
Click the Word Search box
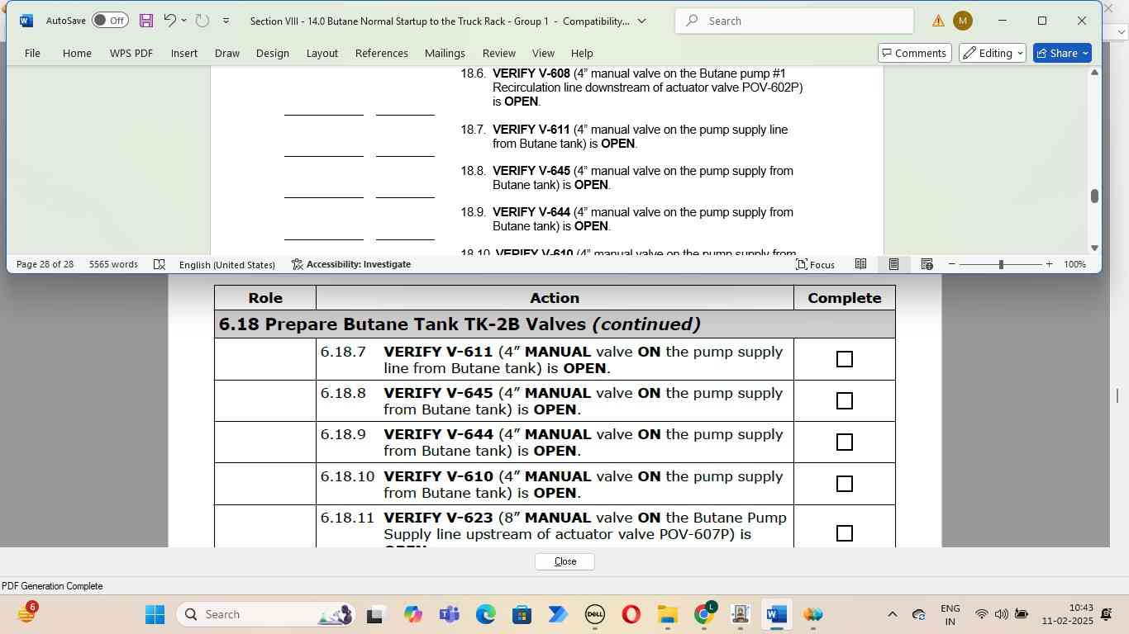[794, 21]
